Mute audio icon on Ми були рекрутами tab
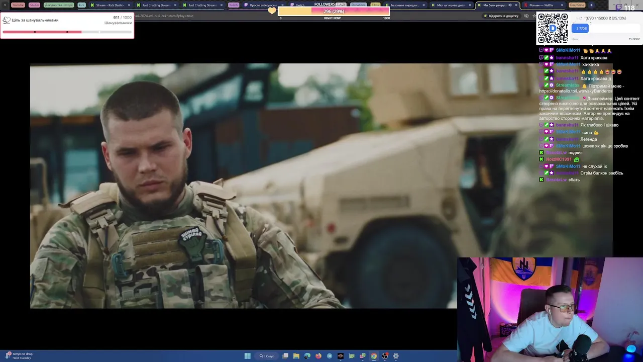This screenshot has height=362, width=643. click(x=510, y=5)
